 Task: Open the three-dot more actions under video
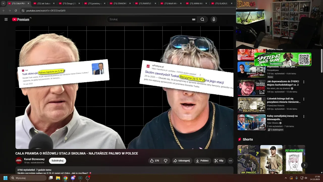(230, 161)
